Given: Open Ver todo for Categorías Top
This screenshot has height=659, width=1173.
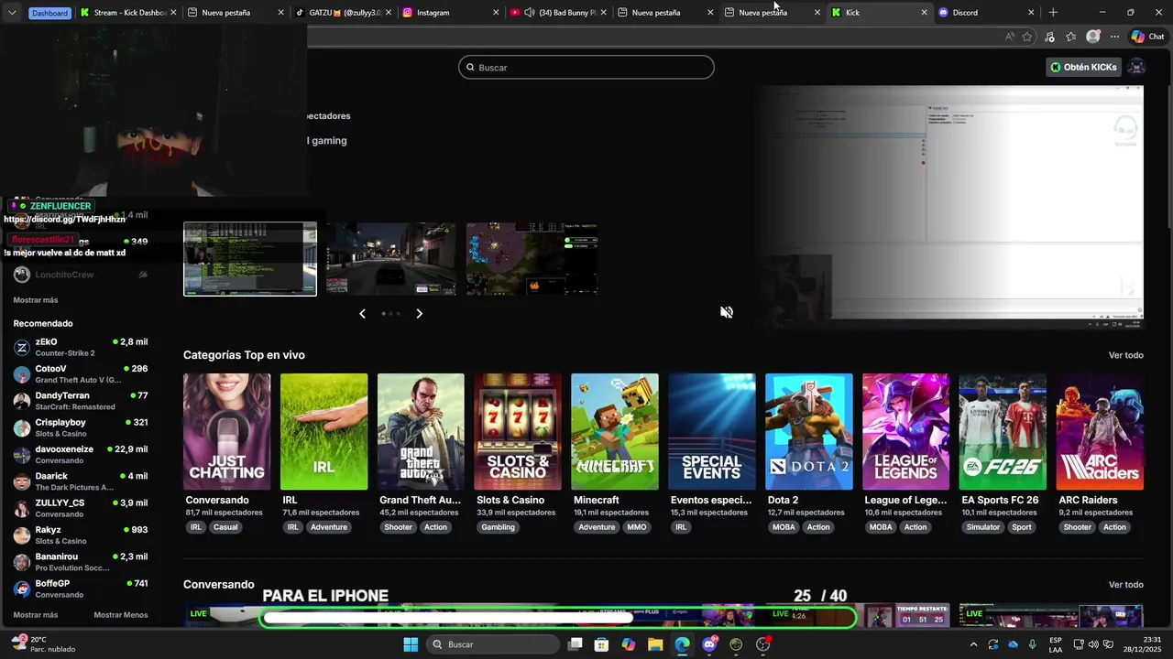Looking at the screenshot, I should click(1125, 355).
